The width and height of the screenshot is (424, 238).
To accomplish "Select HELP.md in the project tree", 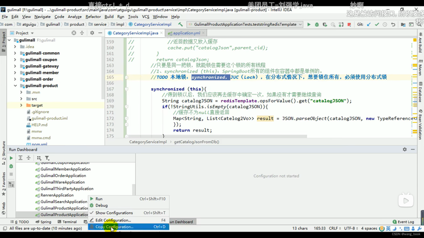I will tap(39, 125).
